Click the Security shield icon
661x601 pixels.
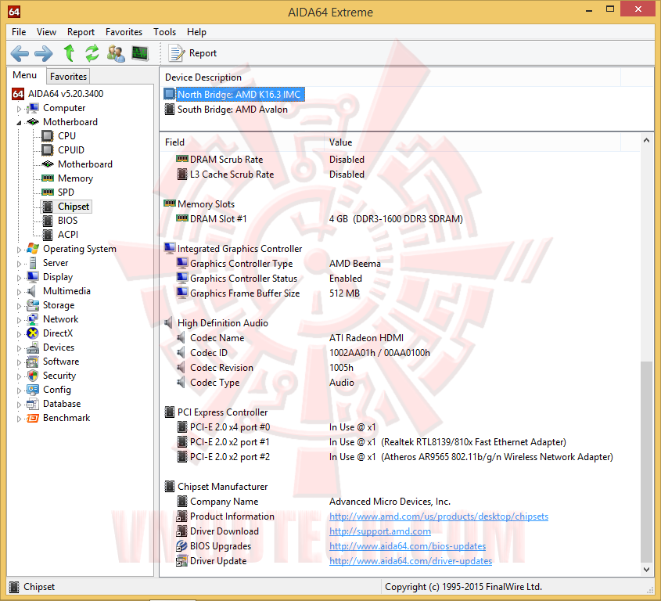[x=32, y=376]
